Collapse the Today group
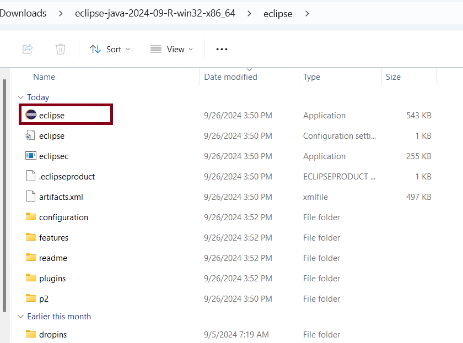Viewport: 463px width, 343px height. coord(21,97)
